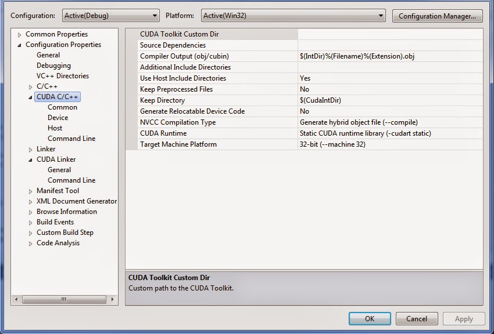Click the tree's left scroll arrow

pos(16,299)
